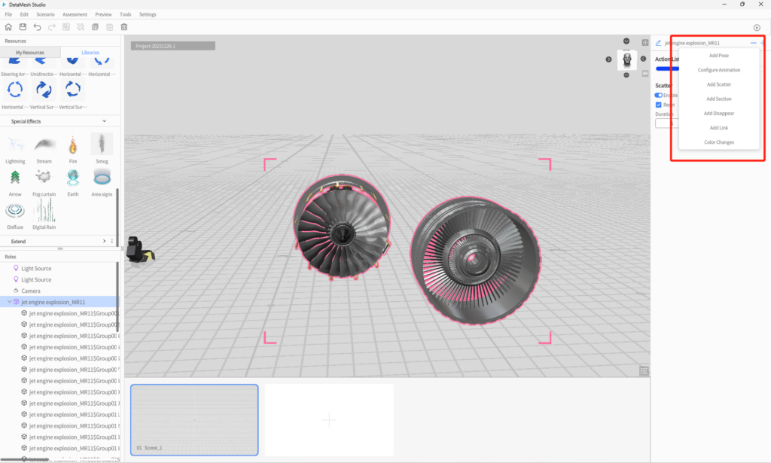Choose Configure Animation from the menu
This screenshot has width=771, height=463.
click(719, 70)
